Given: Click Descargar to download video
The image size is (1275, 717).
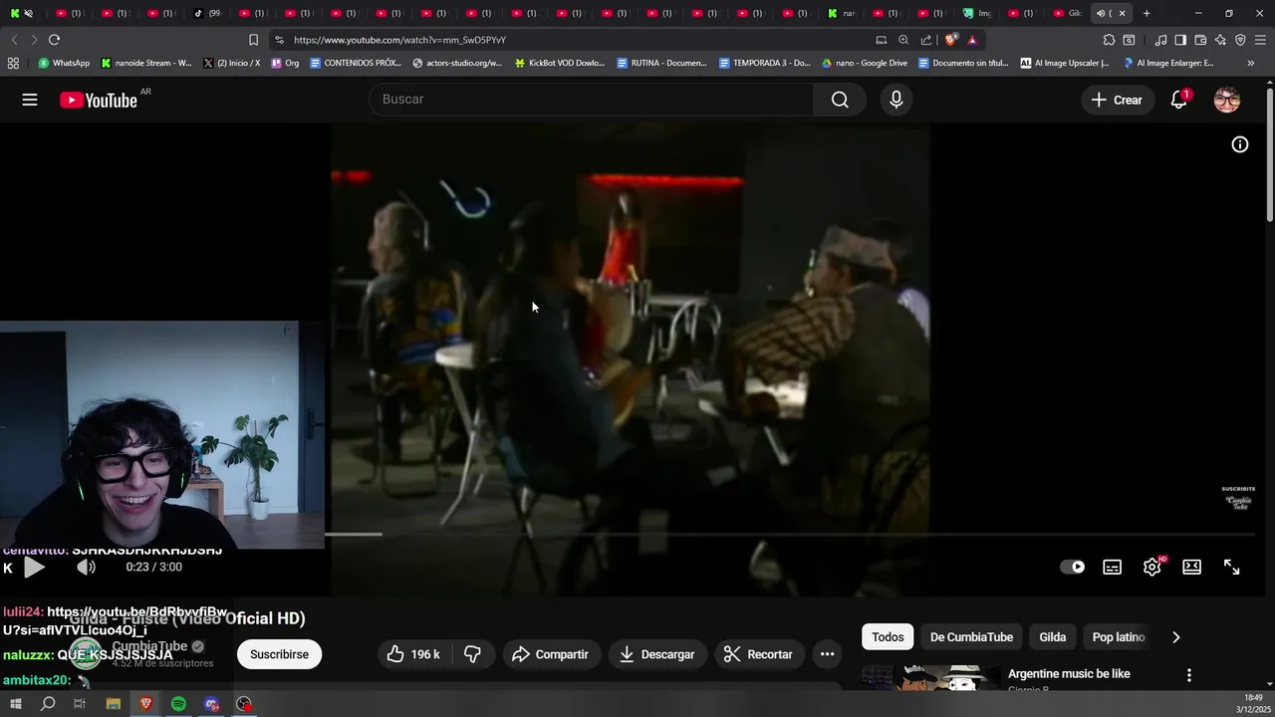Looking at the screenshot, I should click(x=657, y=654).
